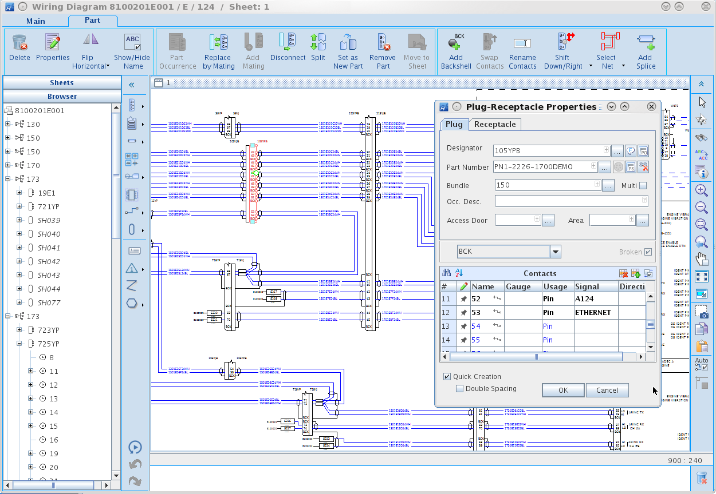Click the paste clipboard icon in right toolbar
Viewport: 716px width, 494px height.
click(x=702, y=346)
